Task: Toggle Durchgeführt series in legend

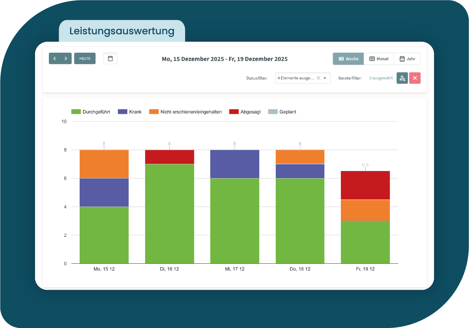Action: coord(91,112)
